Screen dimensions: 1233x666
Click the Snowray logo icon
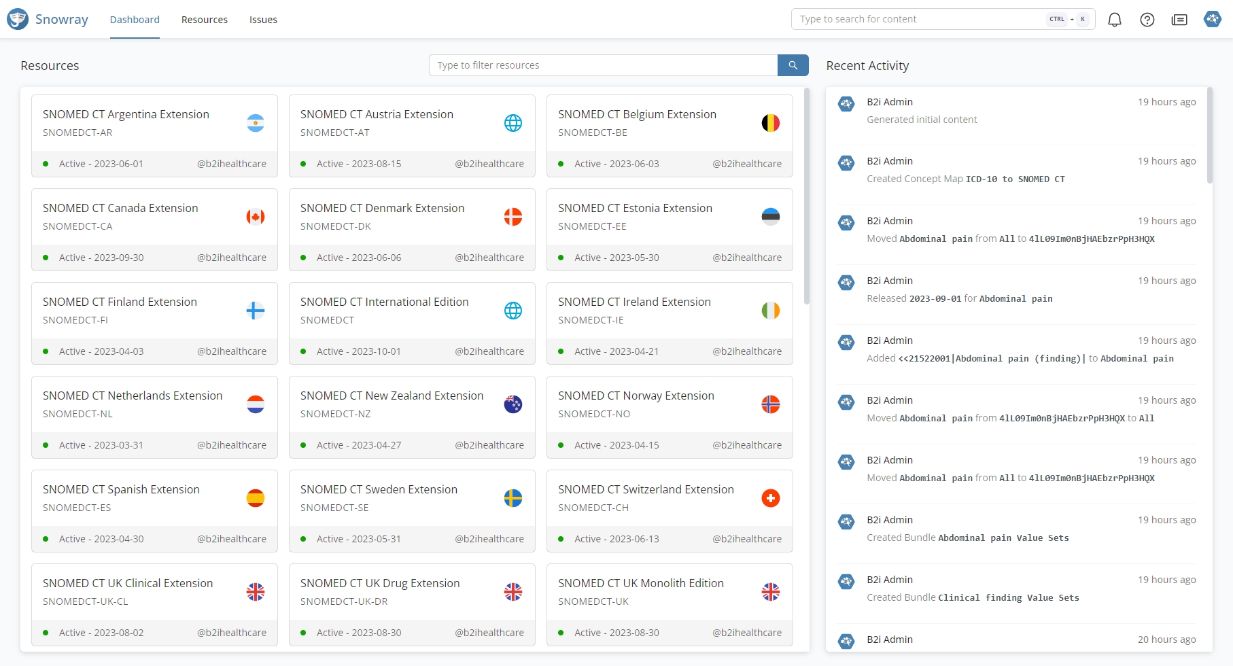18,19
